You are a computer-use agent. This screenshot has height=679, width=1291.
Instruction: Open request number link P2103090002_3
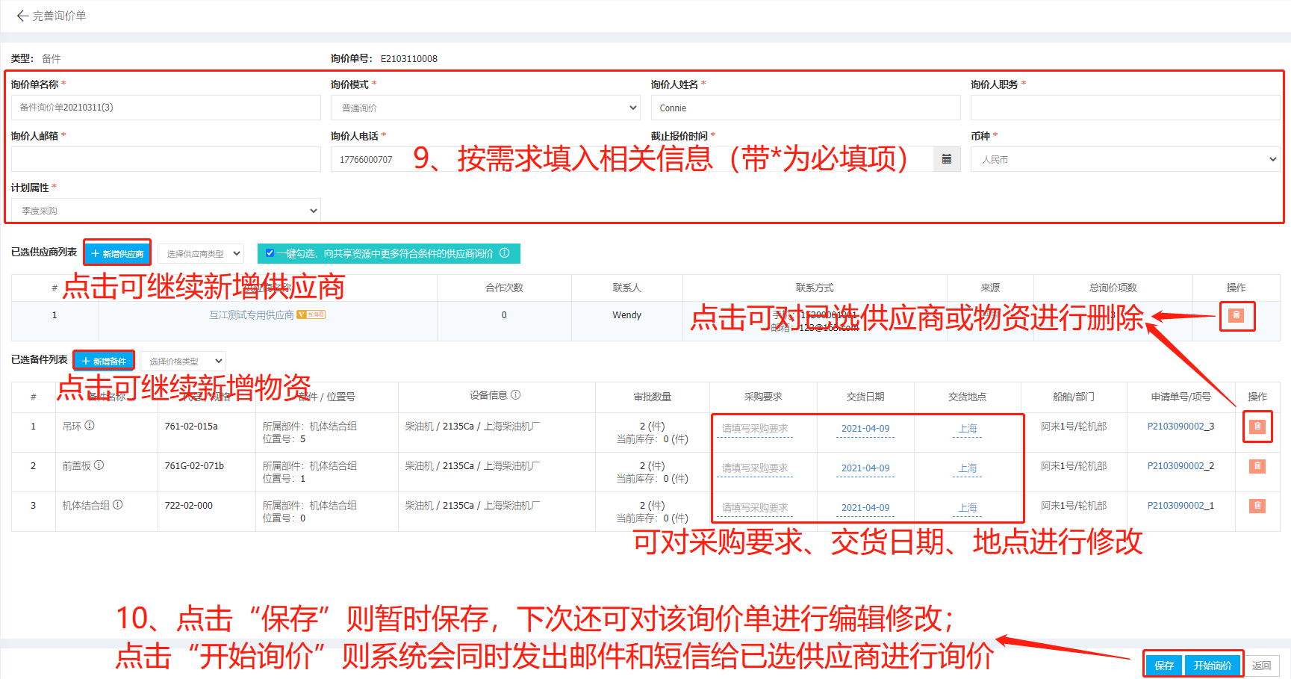(x=1180, y=427)
